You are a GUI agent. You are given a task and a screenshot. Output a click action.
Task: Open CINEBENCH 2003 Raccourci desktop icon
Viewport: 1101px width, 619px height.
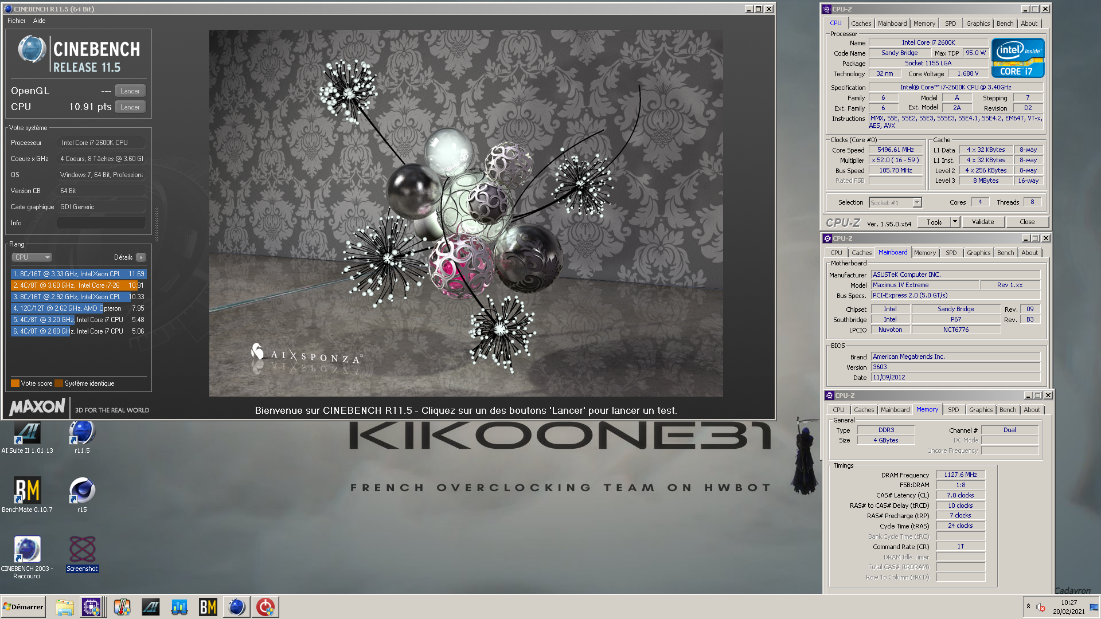pos(27,557)
